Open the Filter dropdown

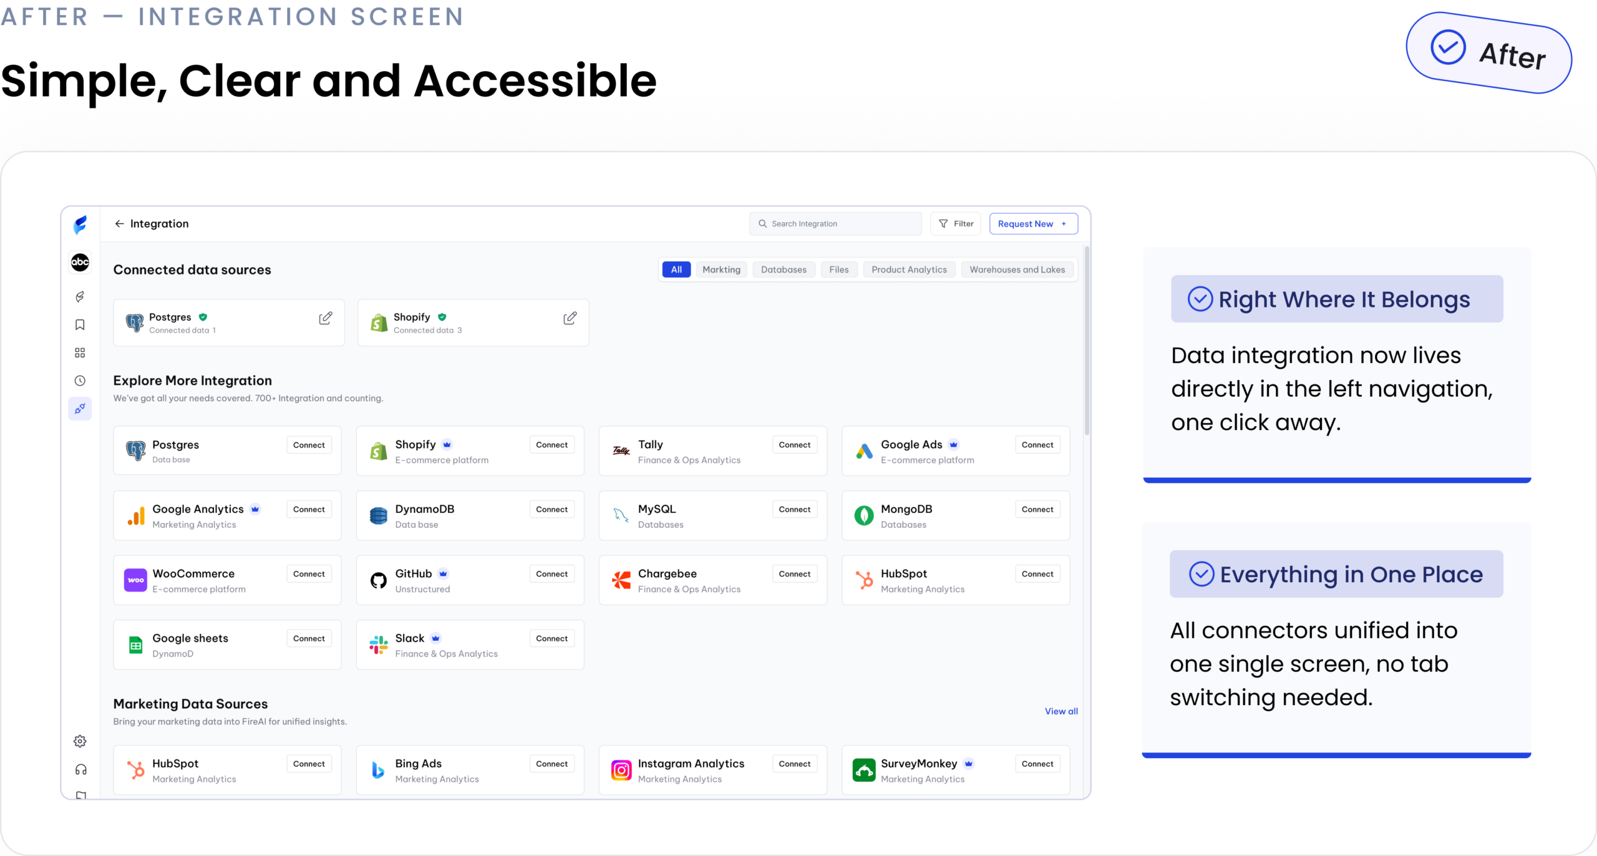[956, 223]
